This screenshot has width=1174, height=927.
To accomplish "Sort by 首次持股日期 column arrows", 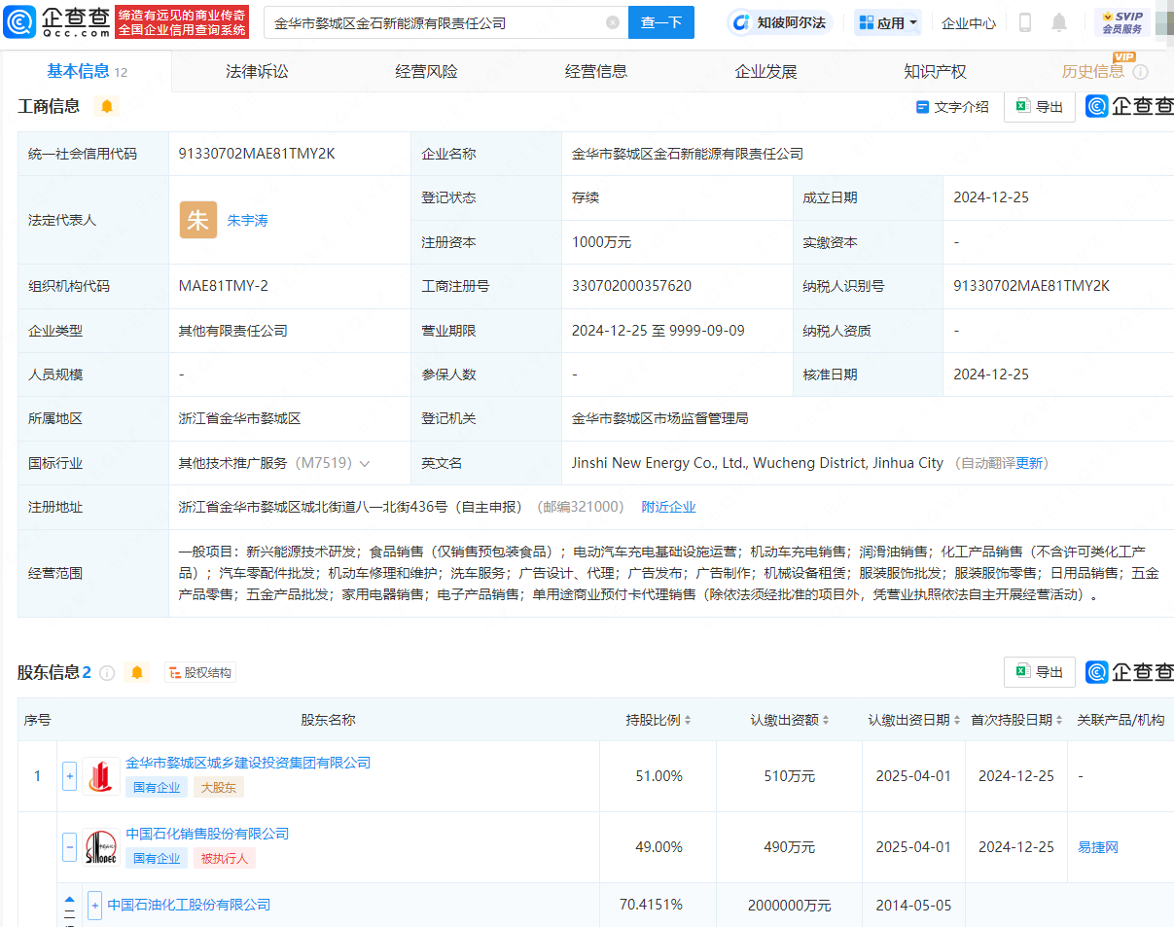I will (1059, 720).
